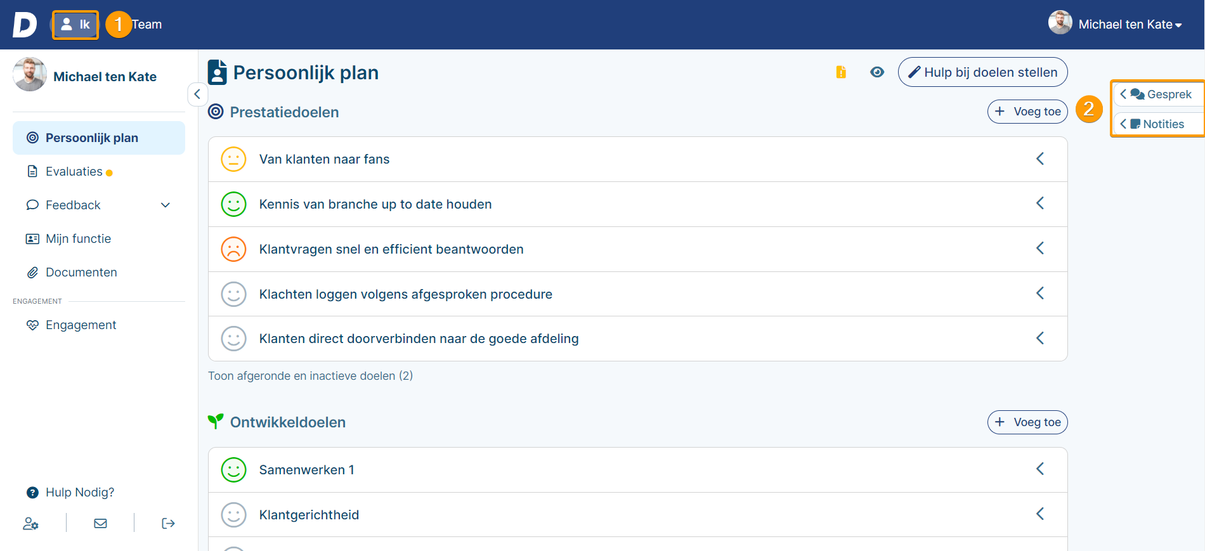Click the D logo in the header
This screenshot has width=1205, height=551.
coord(24,25)
